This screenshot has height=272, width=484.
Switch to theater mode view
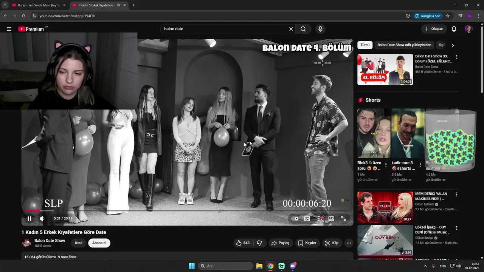pyautogui.click(x=331, y=218)
